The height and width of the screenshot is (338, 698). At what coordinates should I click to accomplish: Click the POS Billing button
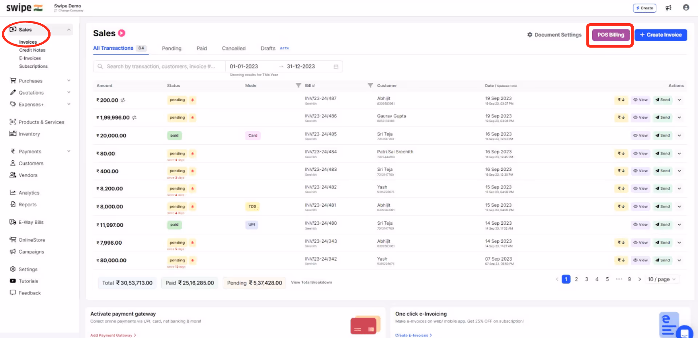click(611, 35)
